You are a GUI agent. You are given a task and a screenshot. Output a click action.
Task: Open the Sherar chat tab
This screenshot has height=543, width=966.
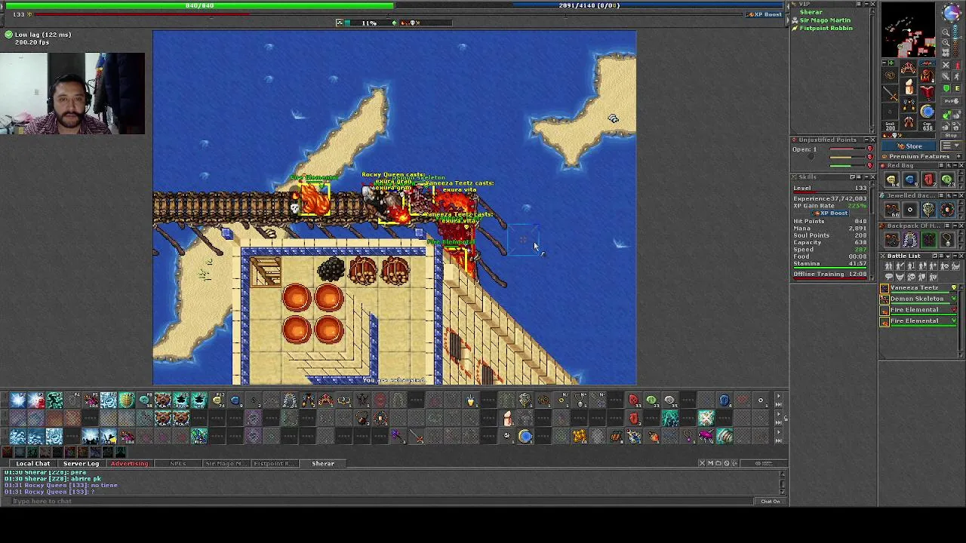click(x=323, y=464)
